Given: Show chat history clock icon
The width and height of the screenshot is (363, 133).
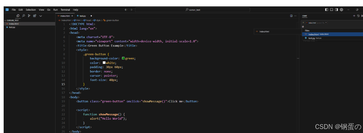Looking at the screenshot, I should 358,16.
